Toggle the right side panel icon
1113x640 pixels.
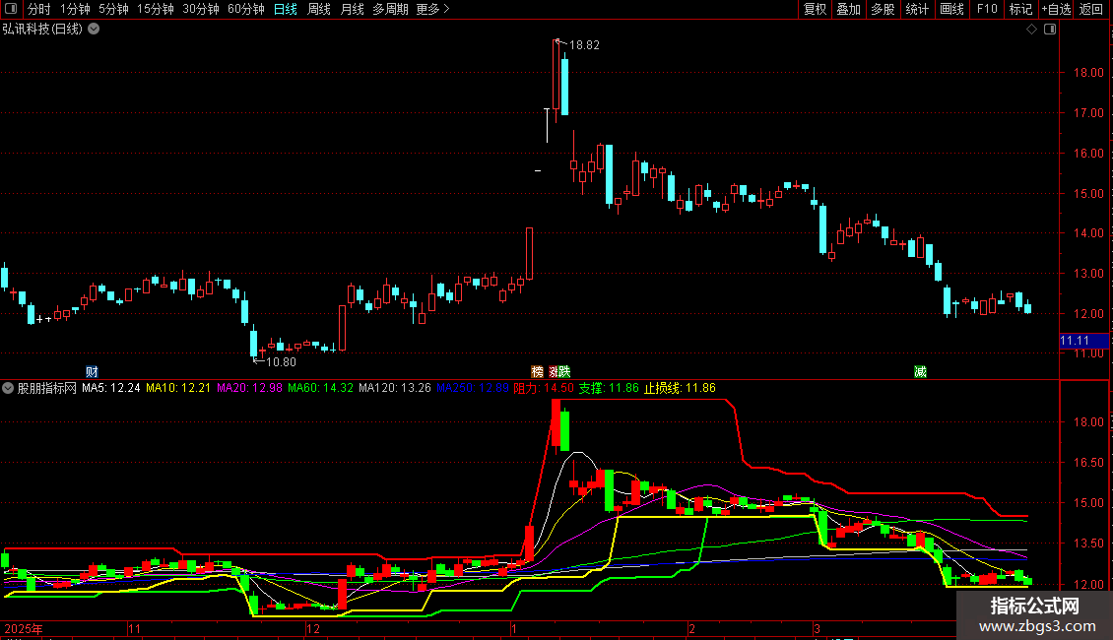coord(1050,30)
